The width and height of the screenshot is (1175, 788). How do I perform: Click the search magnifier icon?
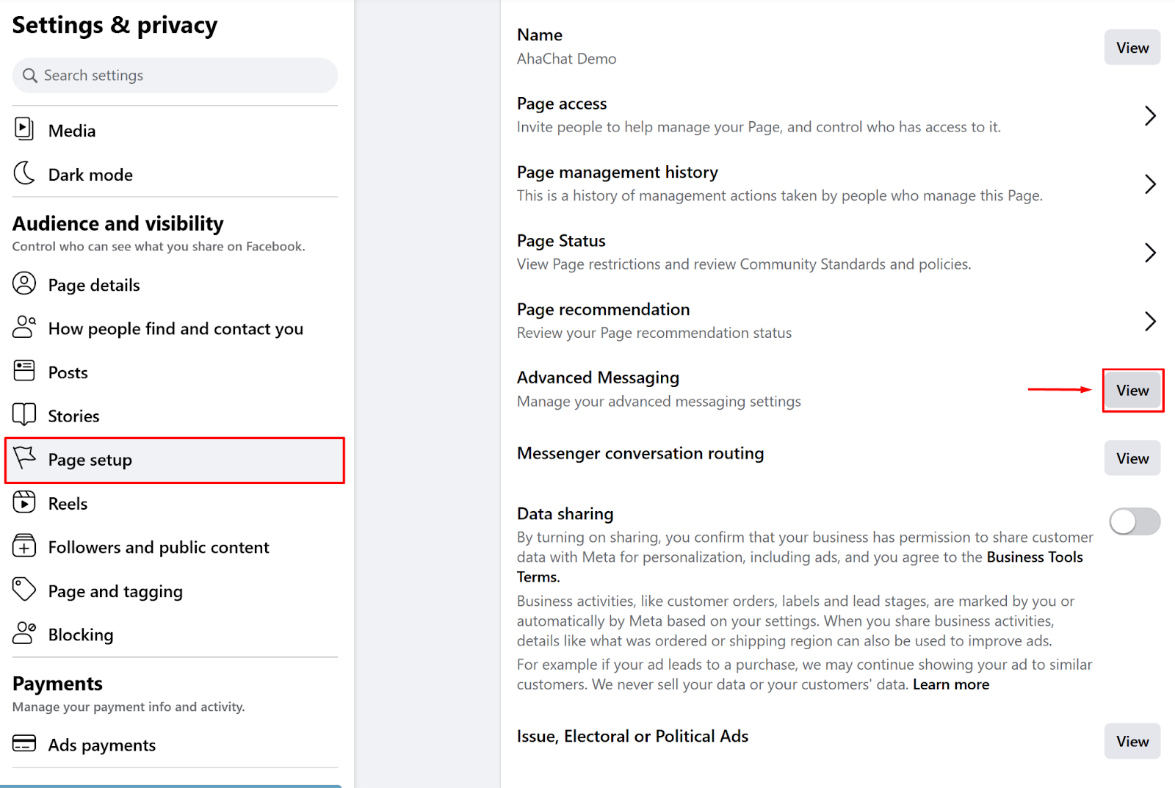(30, 76)
